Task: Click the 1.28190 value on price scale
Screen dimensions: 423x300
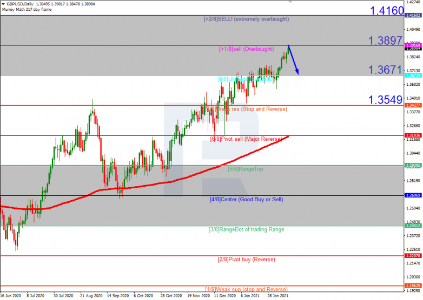Action: point(413,181)
